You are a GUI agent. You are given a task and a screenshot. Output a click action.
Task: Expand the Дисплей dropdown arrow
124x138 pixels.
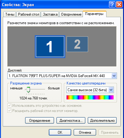(x=114, y=76)
